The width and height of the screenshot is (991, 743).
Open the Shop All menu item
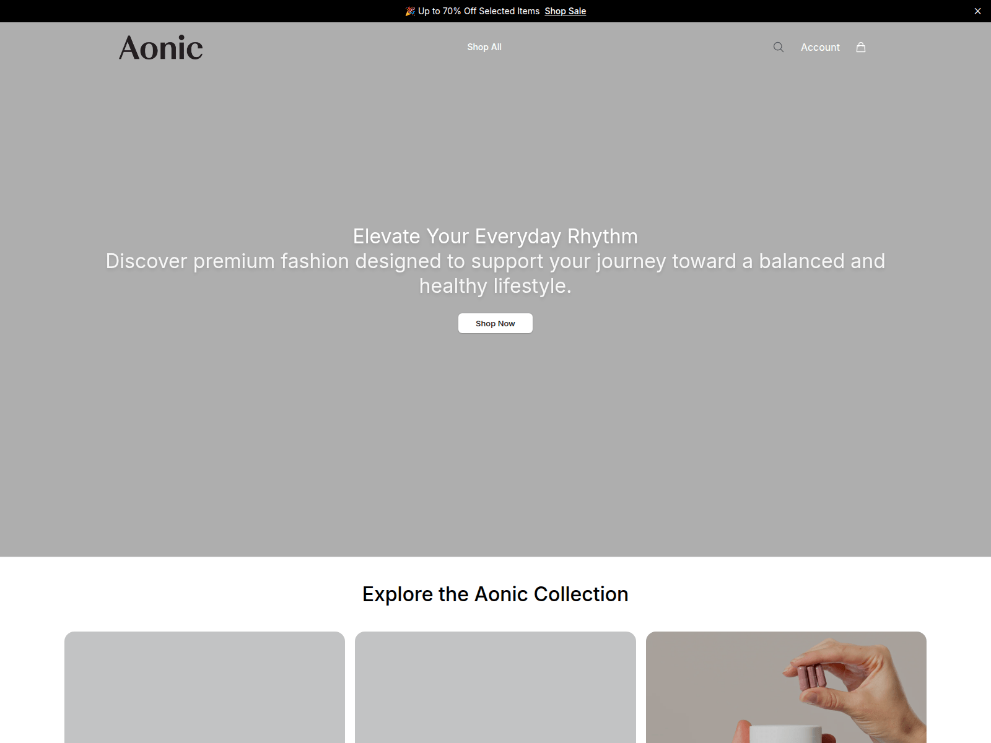[x=484, y=47]
